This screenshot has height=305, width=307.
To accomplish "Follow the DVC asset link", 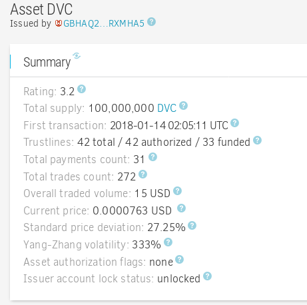I will pos(166,109).
